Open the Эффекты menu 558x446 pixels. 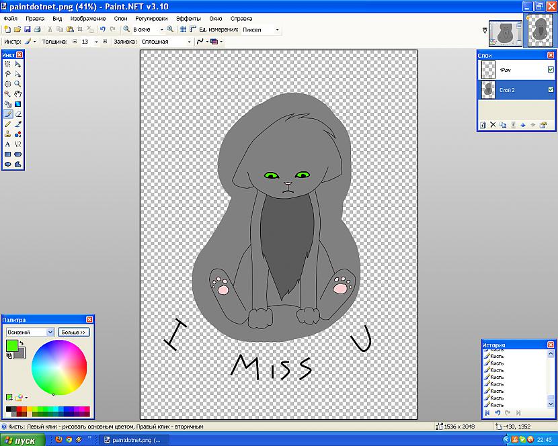tap(188, 19)
